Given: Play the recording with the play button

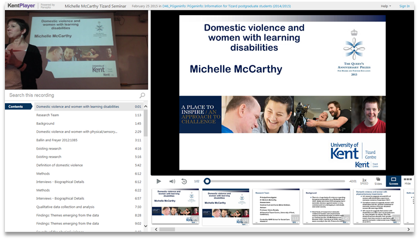Looking at the screenshot, I should tap(158, 181).
